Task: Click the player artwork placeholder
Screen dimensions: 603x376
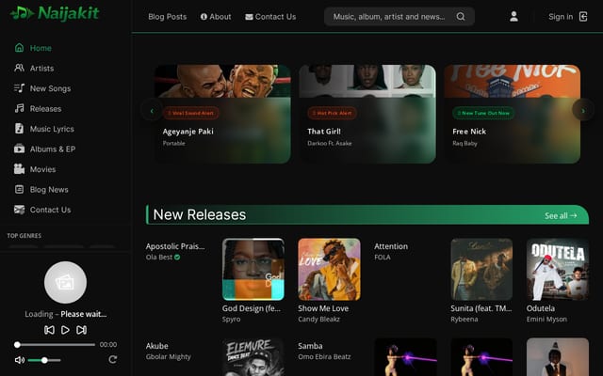Action: tap(65, 282)
